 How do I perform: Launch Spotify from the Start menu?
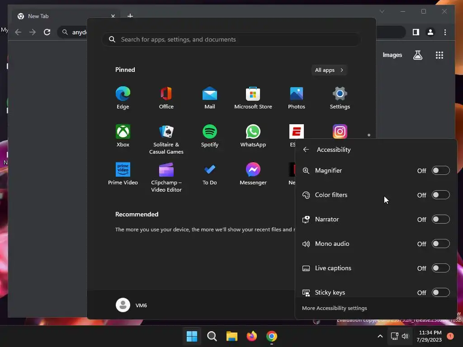tap(210, 136)
